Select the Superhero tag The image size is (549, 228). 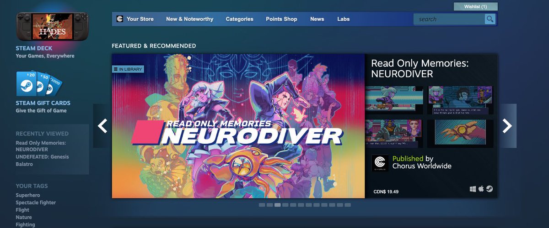[x=28, y=195]
